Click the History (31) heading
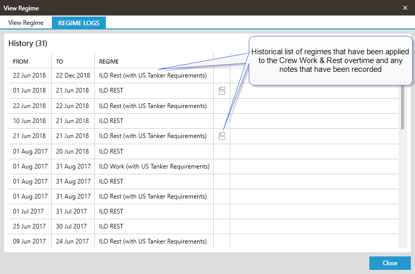Viewport: 415px width, 274px height. (x=28, y=43)
